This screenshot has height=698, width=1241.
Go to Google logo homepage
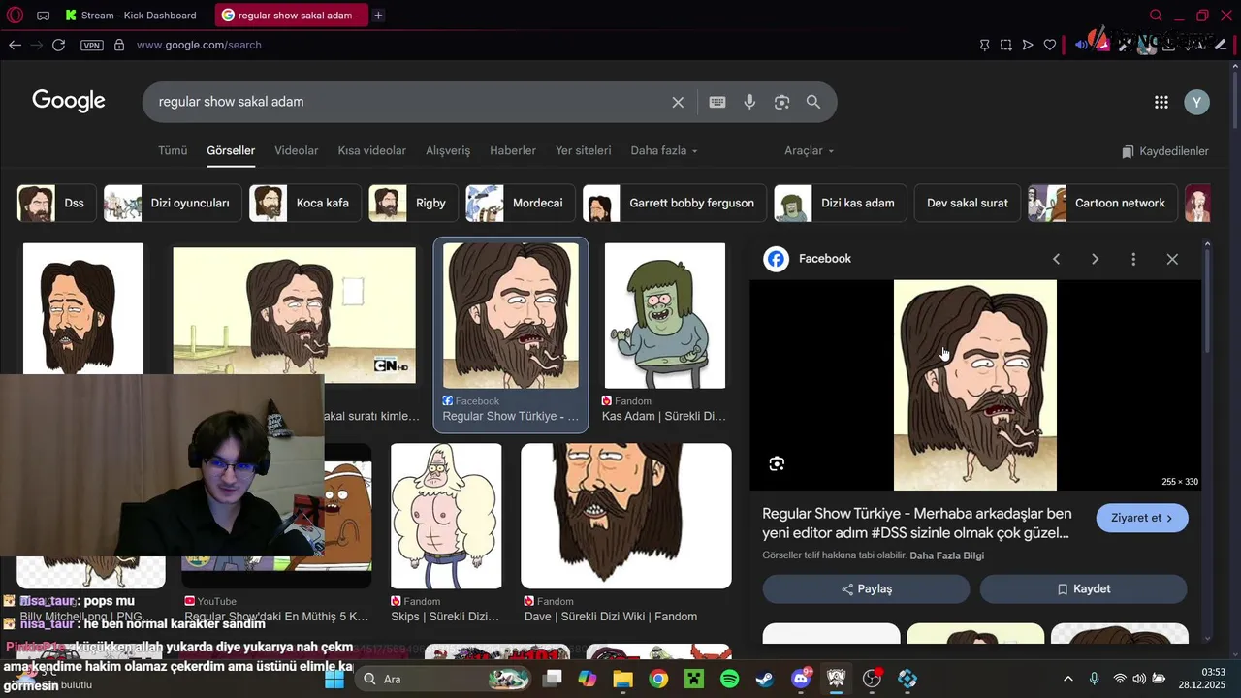coord(69,101)
